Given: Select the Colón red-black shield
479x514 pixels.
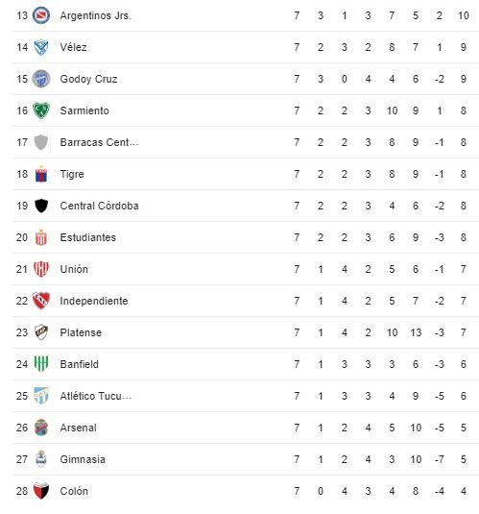Looking at the screenshot, I should (41, 491).
